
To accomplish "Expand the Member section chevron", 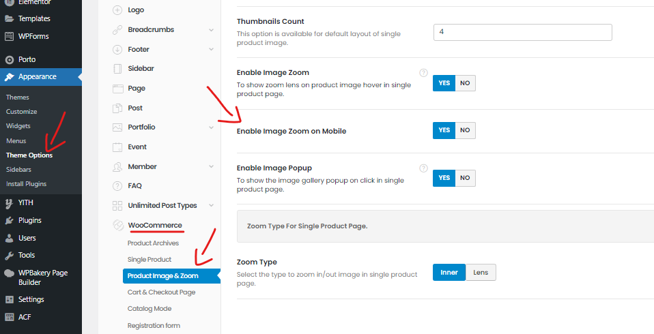I will tap(212, 166).
